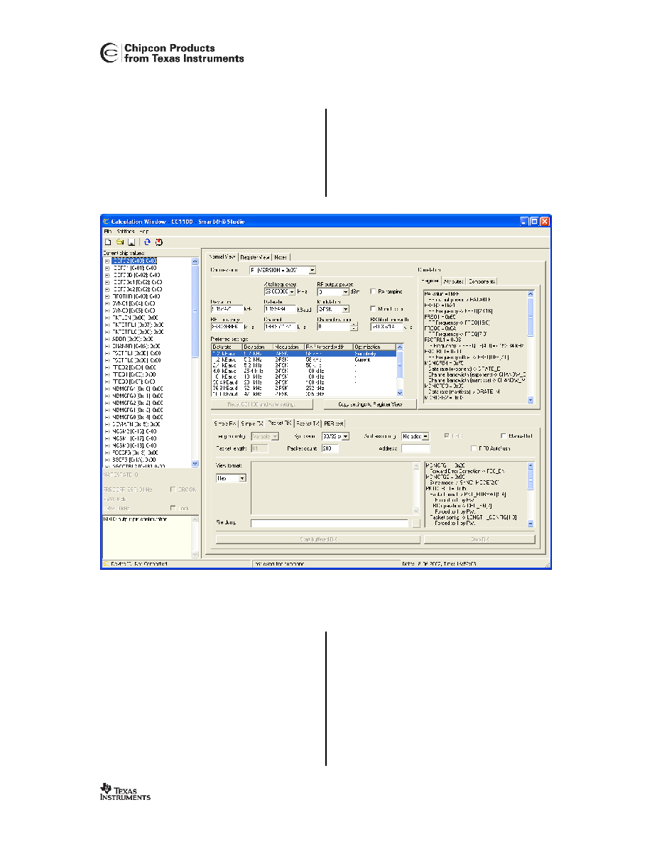Click the Save disk toolbar icon

pos(131,242)
